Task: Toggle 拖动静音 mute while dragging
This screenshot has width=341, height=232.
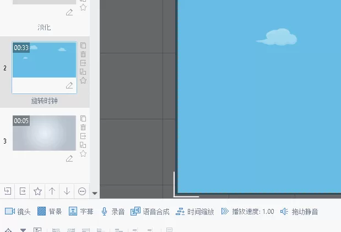Action: pos(299,211)
